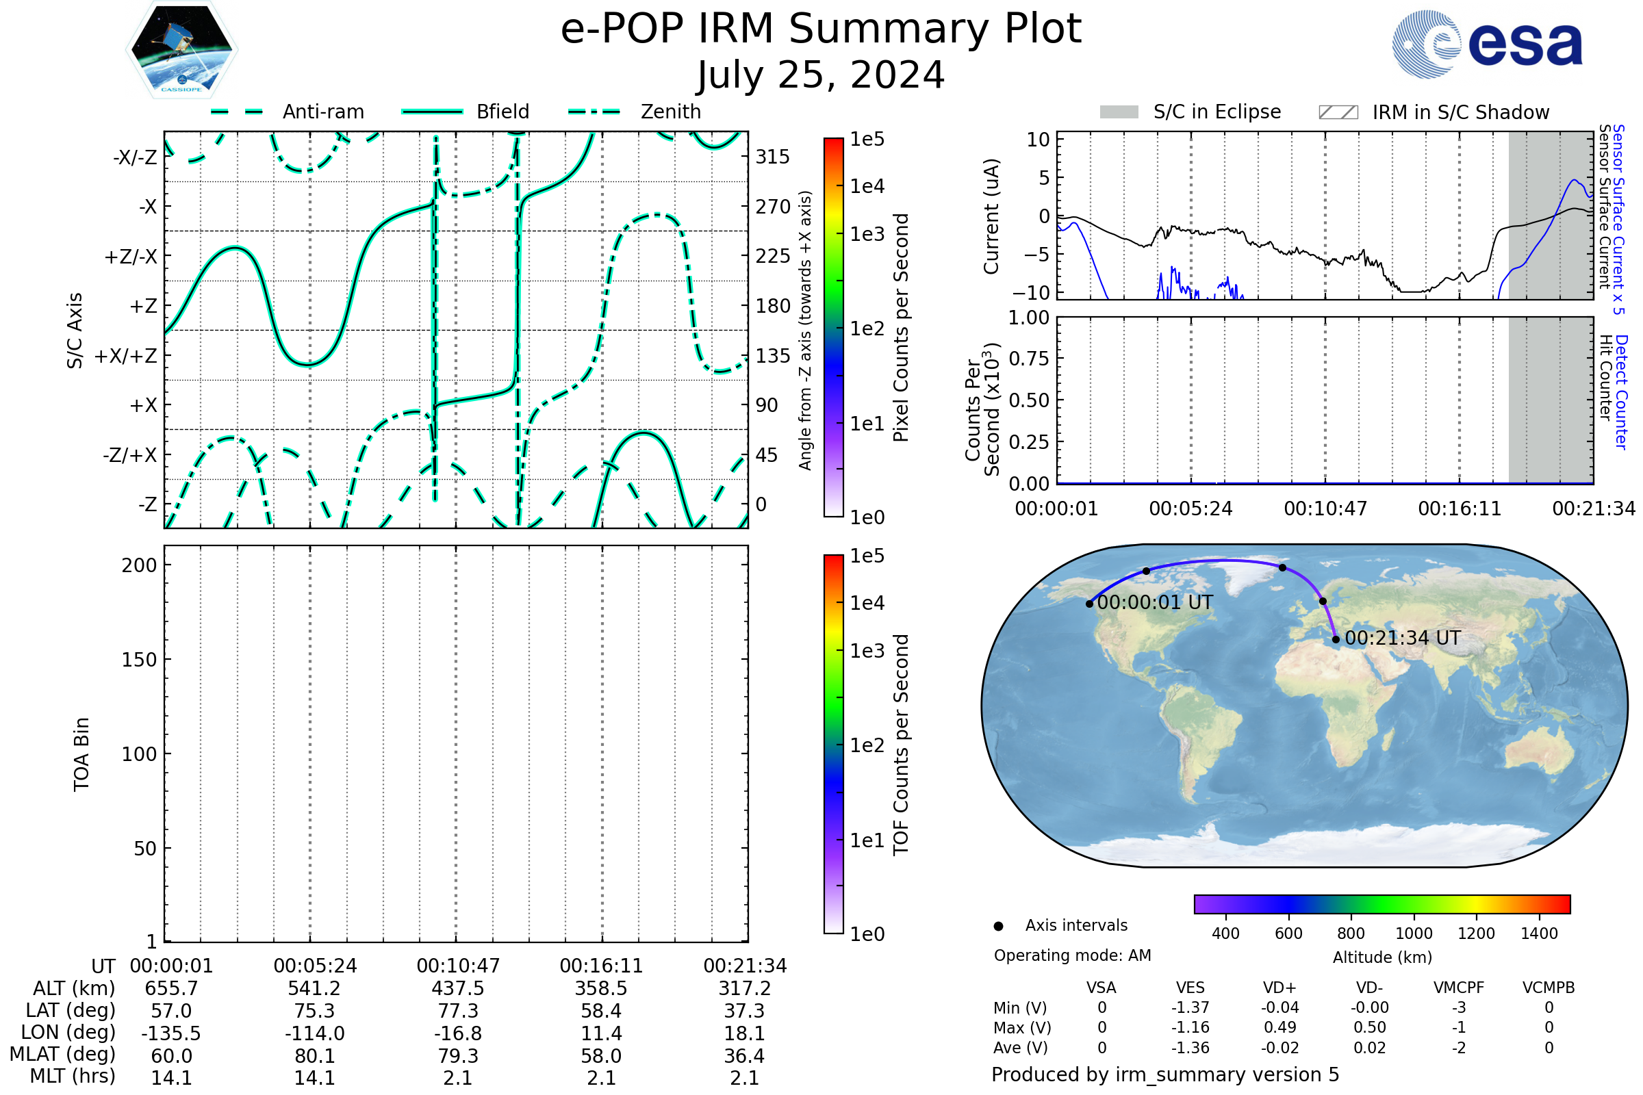Click the S/C in Eclipse gray legend patch
This screenshot has width=1643, height=1095.
click(1119, 112)
